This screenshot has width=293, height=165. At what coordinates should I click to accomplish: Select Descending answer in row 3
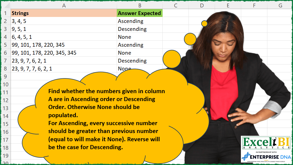(x=140, y=29)
